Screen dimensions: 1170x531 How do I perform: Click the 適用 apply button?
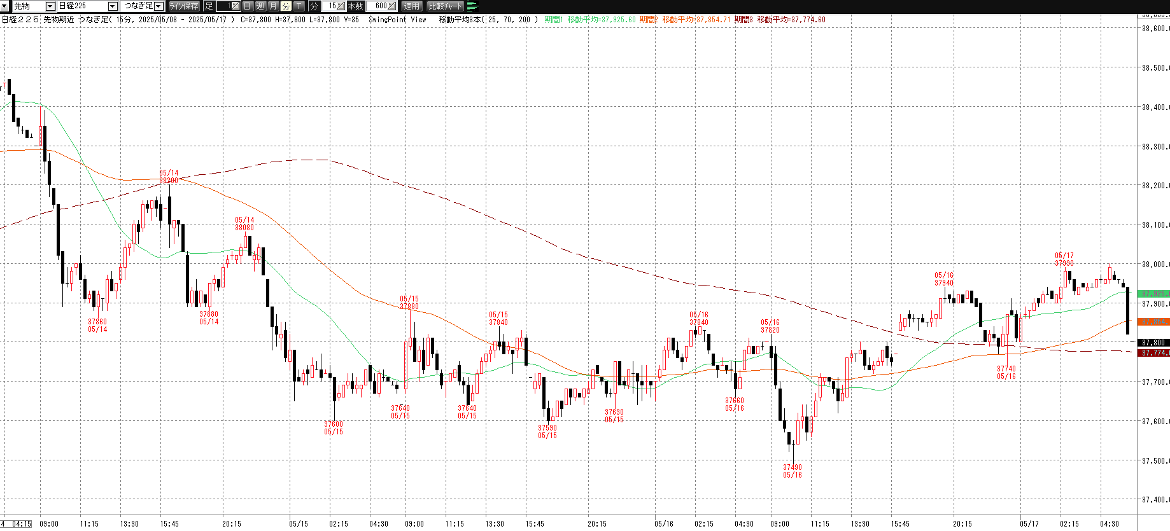(x=412, y=6)
